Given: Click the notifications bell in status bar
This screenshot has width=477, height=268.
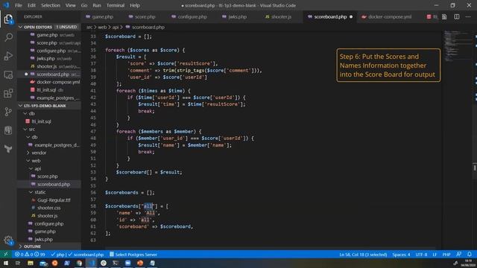Looking at the screenshot, I should [470, 255].
